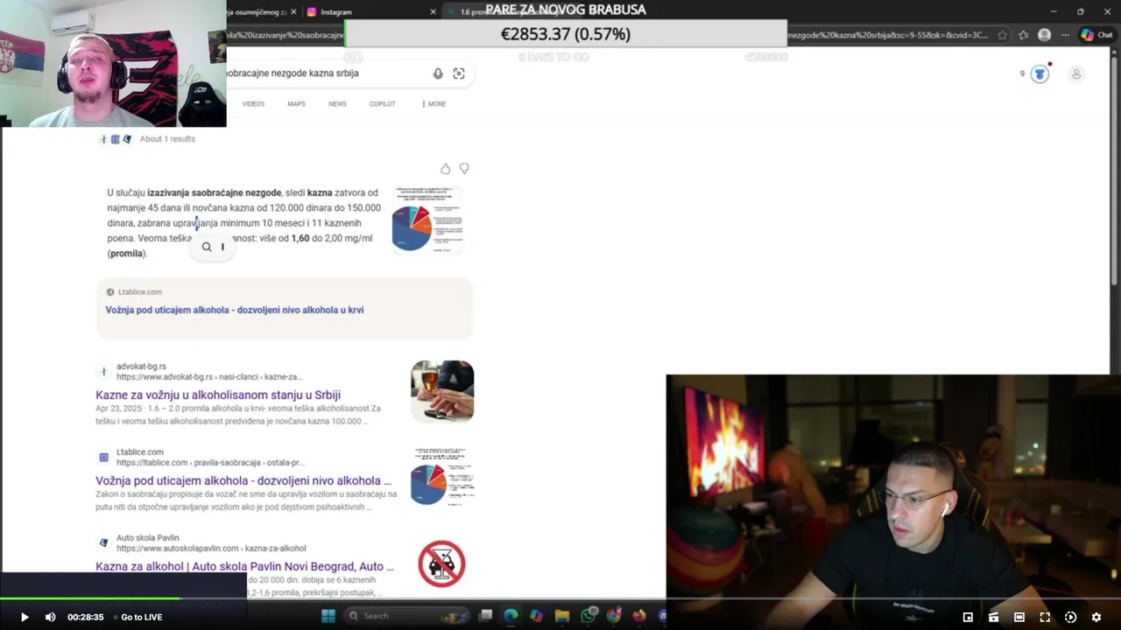Open Copilot app from taskbar
1121x630 pixels.
click(536, 616)
